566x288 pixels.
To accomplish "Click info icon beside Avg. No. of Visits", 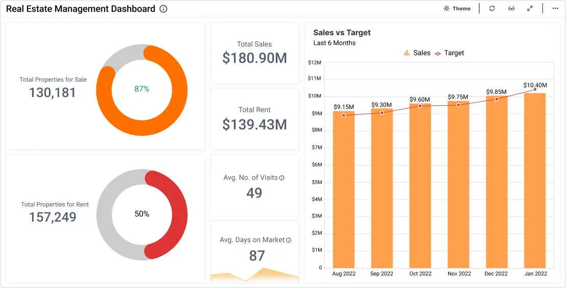I will coord(282,178).
